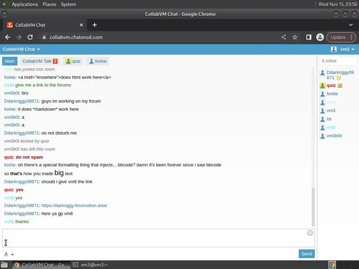
Task: Open Chrome three-dot menu
Action: coord(351,37)
